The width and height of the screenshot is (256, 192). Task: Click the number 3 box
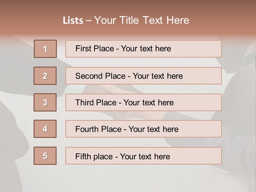[x=45, y=102]
